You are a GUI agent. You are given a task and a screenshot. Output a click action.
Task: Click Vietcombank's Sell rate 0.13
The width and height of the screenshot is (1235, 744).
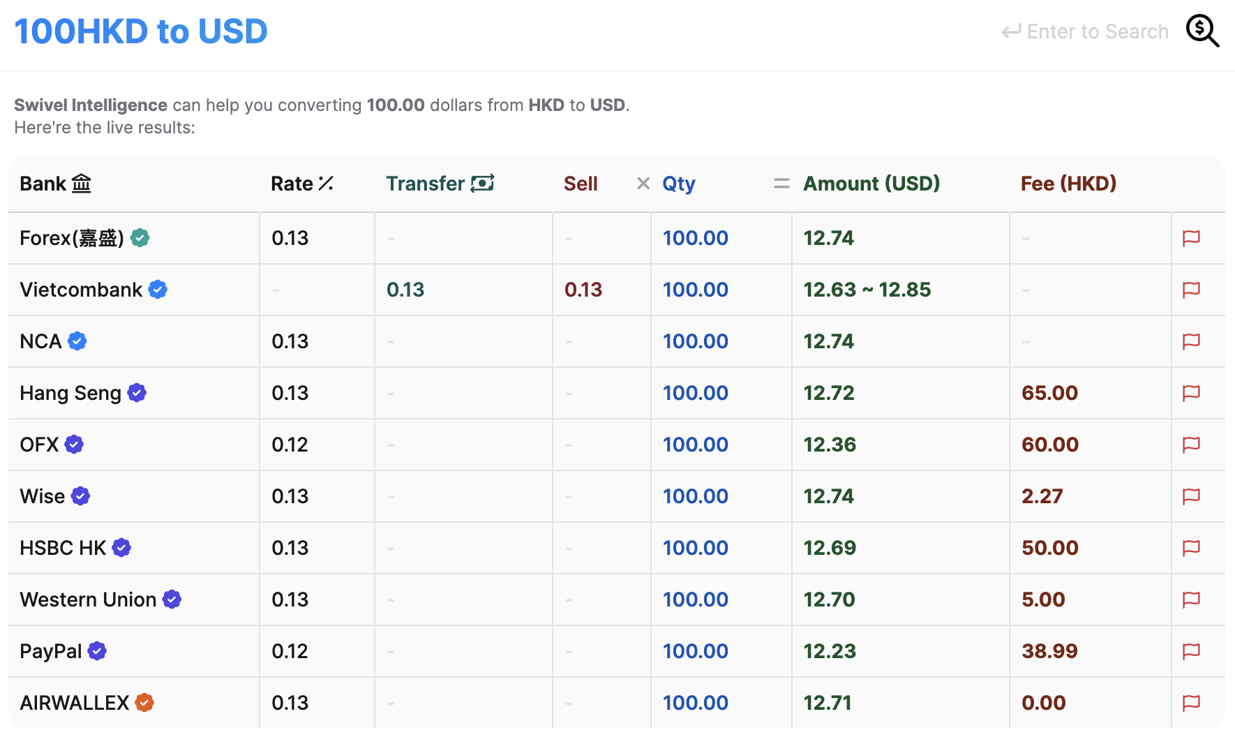coord(583,290)
